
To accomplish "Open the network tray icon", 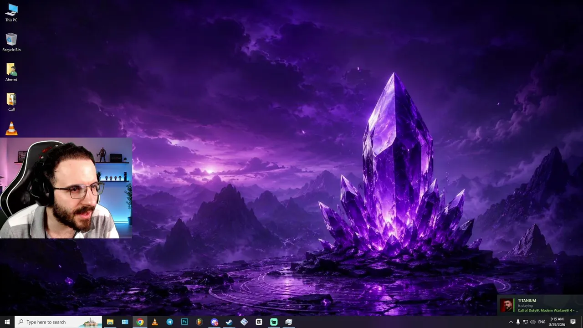I will [x=525, y=322].
